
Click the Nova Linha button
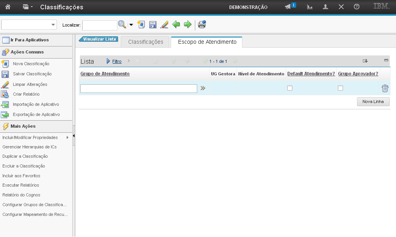(x=373, y=102)
